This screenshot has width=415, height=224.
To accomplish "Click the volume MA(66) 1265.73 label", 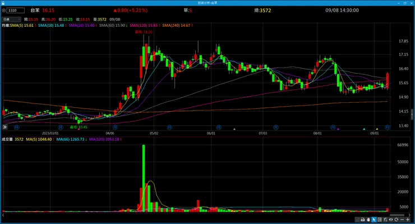I will (71, 139).
